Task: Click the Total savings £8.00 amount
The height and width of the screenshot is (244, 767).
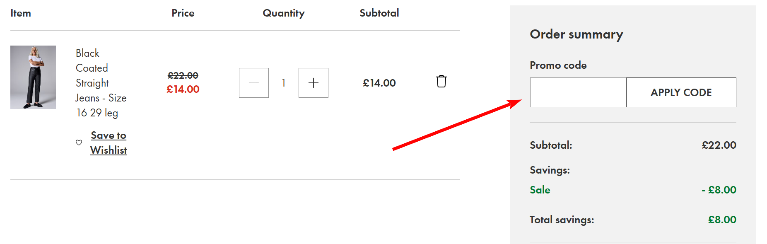Action: pos(722,220)
